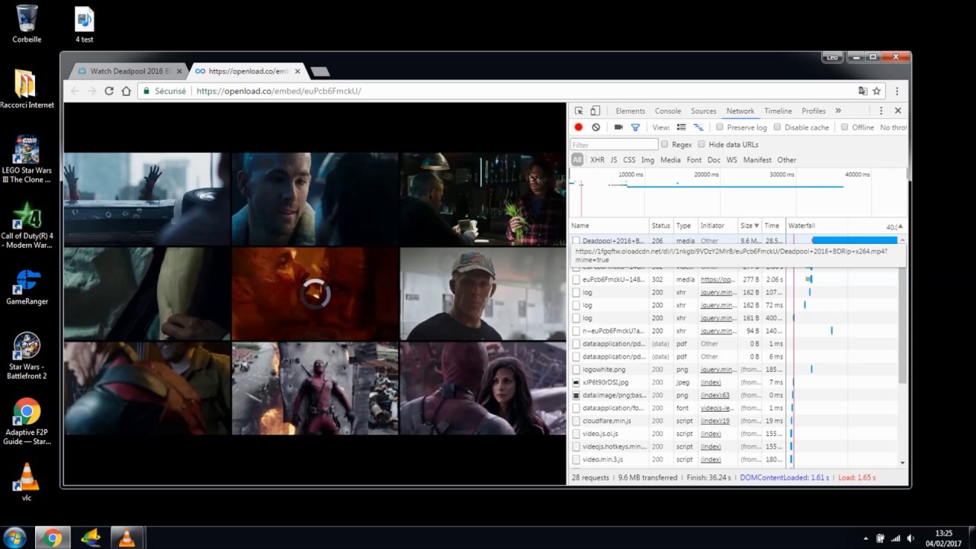Image resolution: width=976 pixels, height=549 pixels.
Task: Click the Chrome icon in the taskbar
Action: pyautogui.click(x=52, y=538)
